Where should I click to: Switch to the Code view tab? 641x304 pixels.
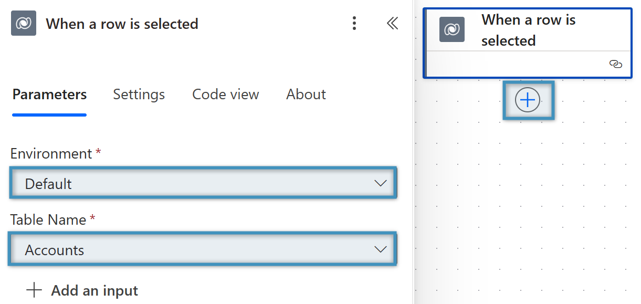225,95
